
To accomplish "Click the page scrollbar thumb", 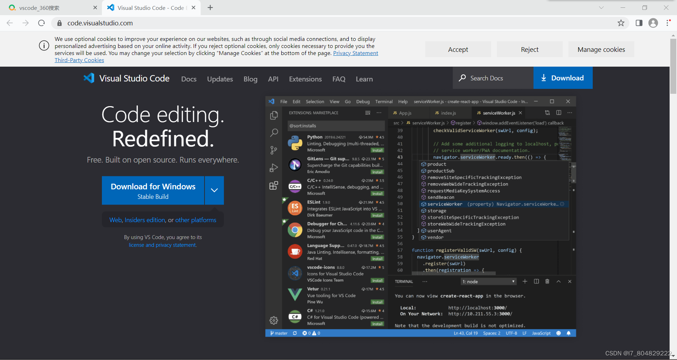I will 673,66.
